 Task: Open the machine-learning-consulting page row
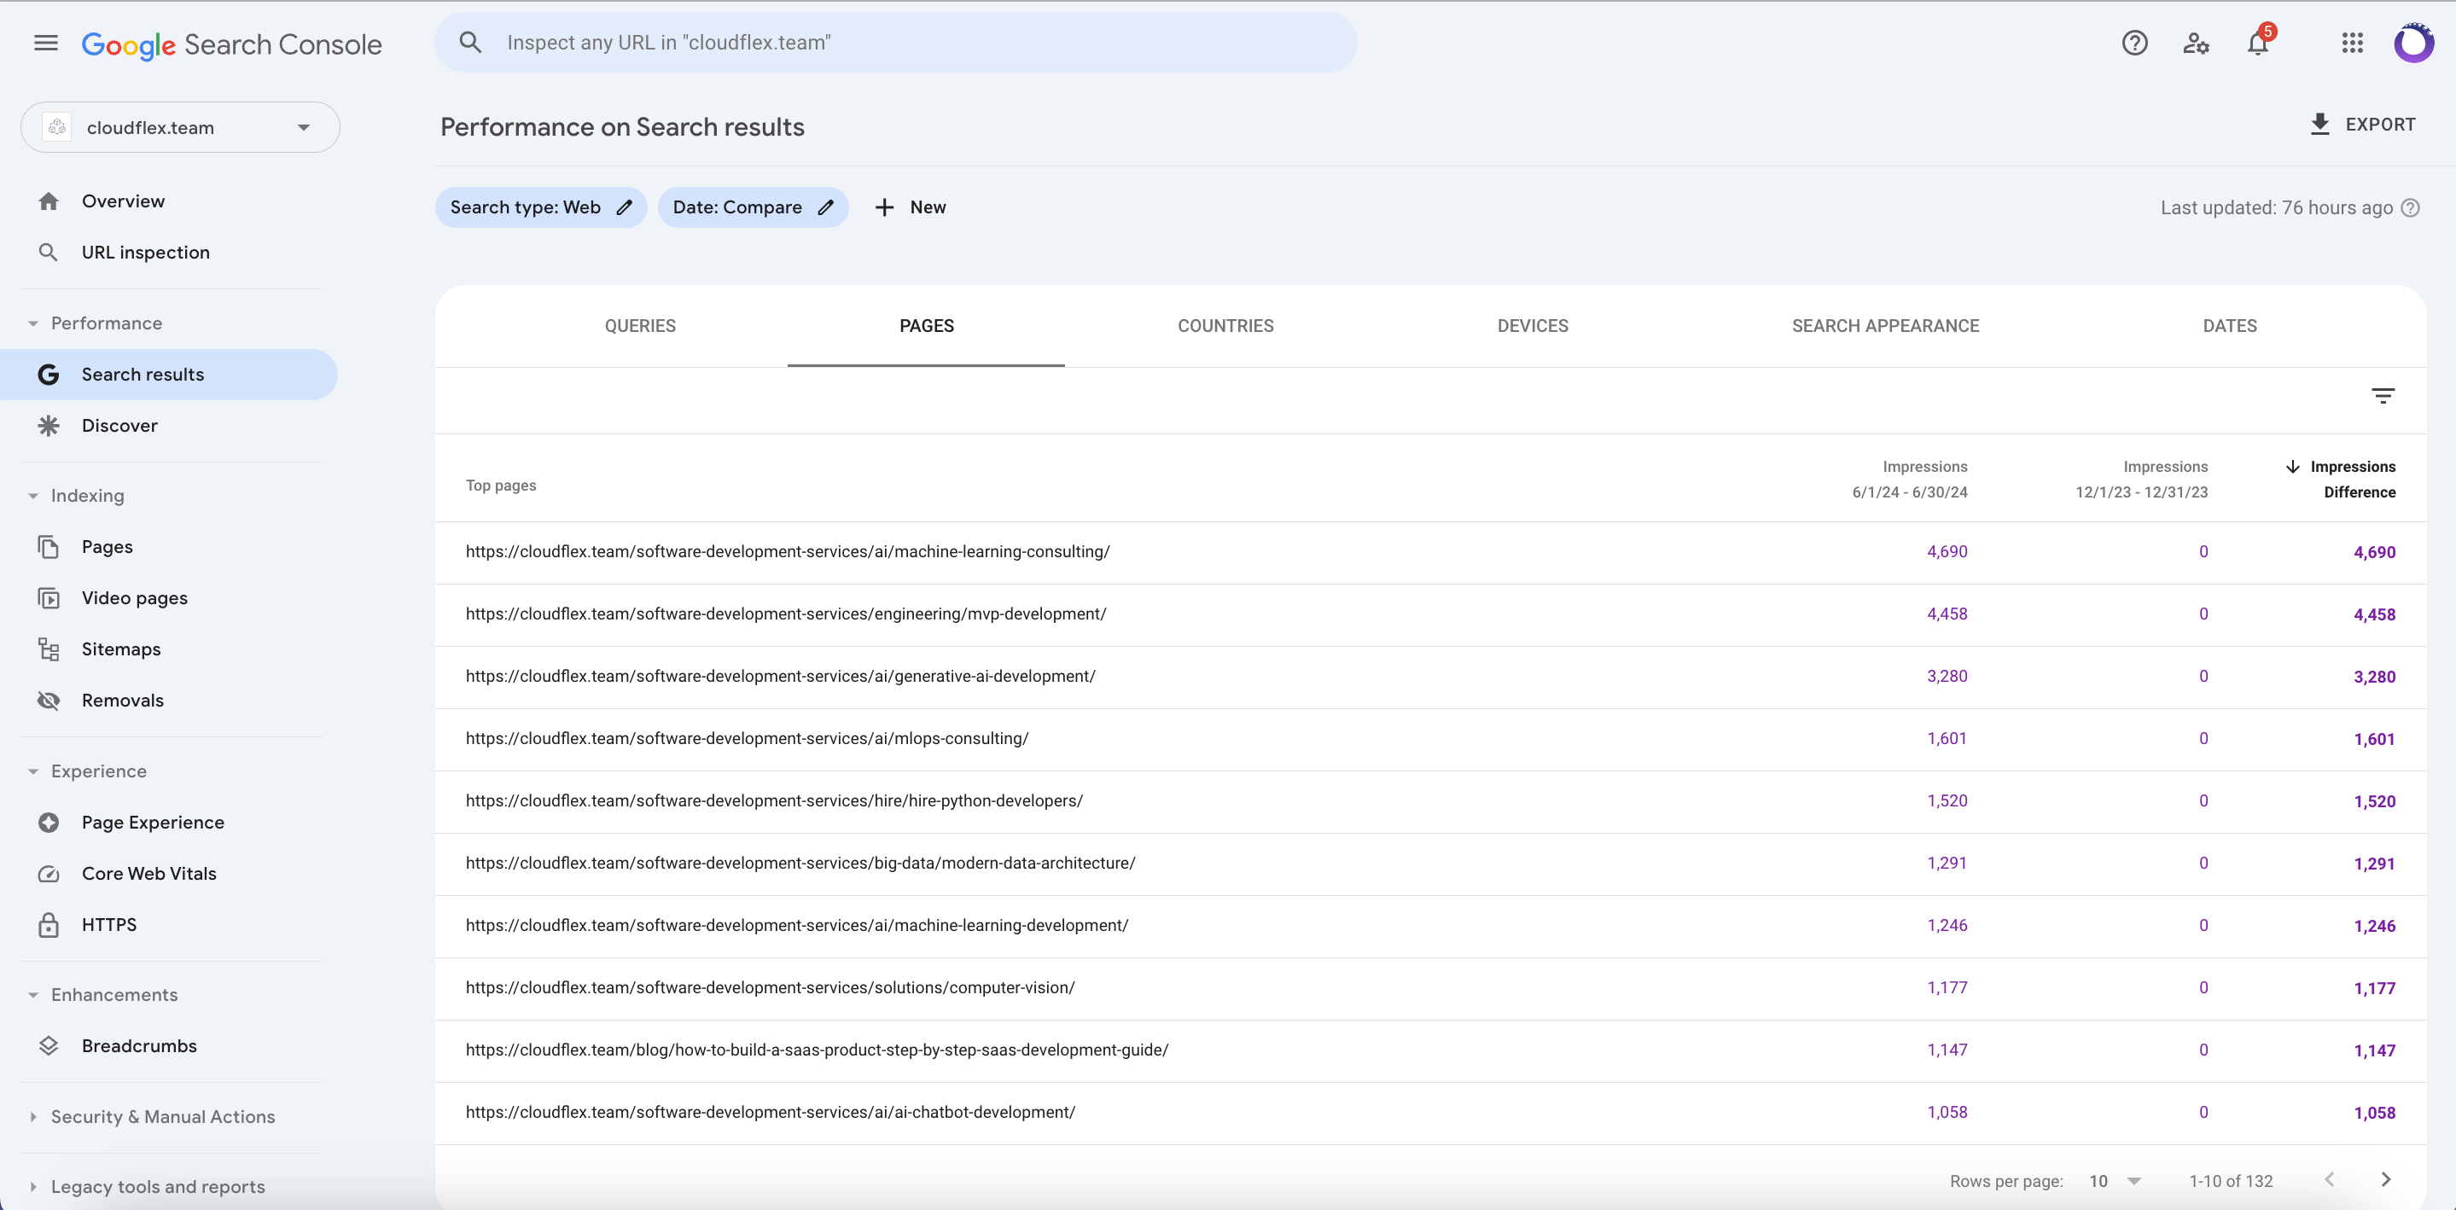[x=1430, y=552]
